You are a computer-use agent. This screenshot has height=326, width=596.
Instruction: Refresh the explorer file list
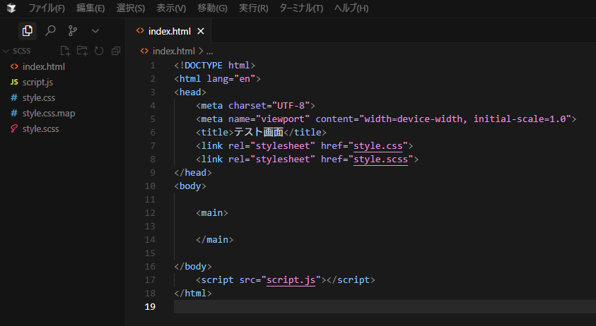[x=99, y=51]
